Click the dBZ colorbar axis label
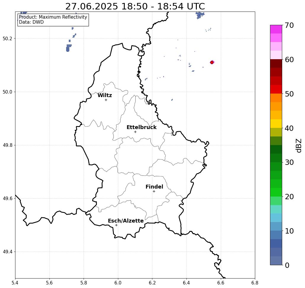 tap(298, 146)
